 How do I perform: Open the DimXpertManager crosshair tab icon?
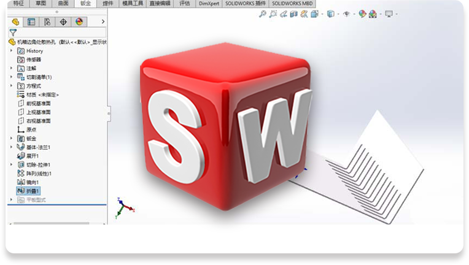coord(63,22)
